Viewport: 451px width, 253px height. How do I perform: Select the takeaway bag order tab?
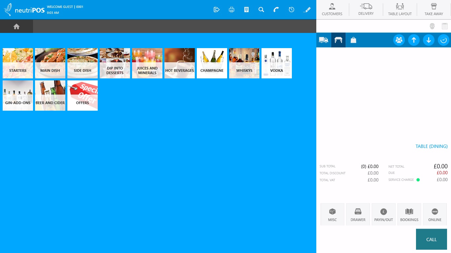tap(353, 40)
